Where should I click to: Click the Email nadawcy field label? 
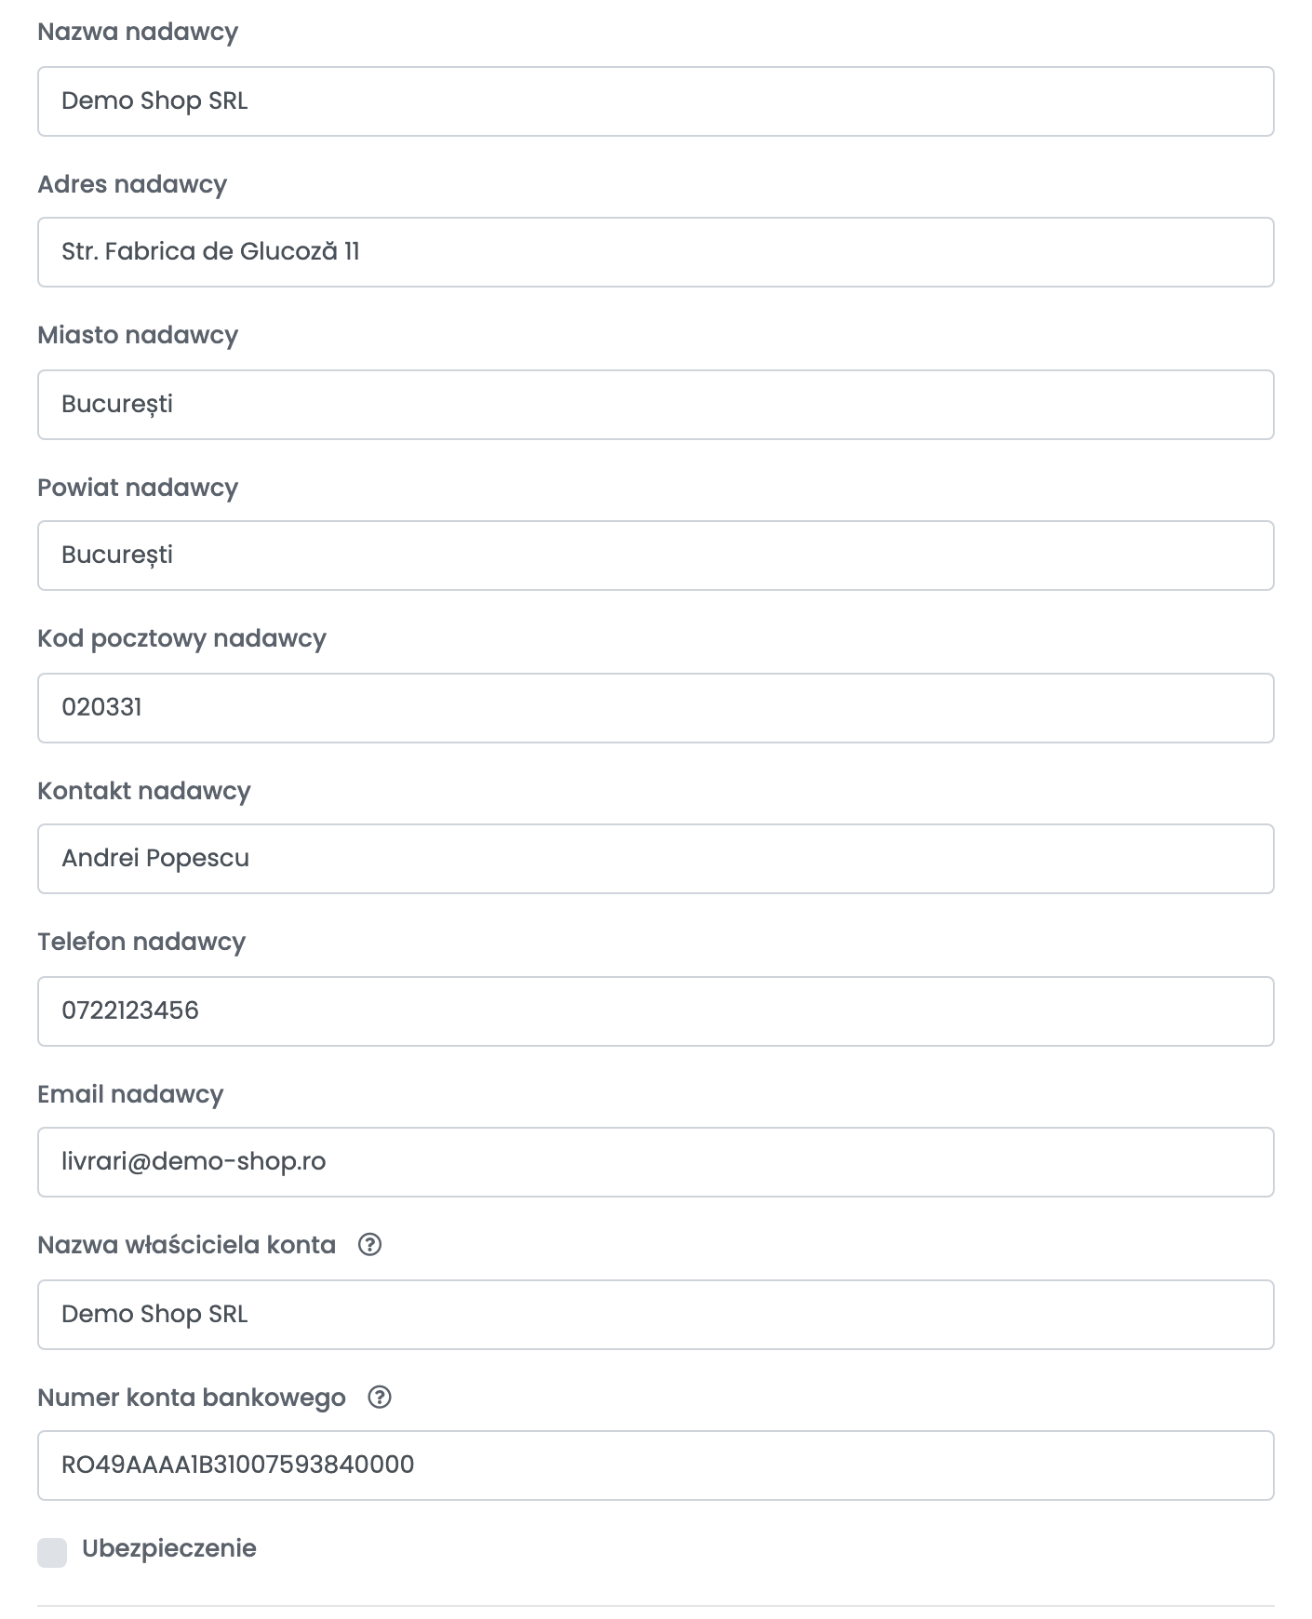coord(130,1094)
